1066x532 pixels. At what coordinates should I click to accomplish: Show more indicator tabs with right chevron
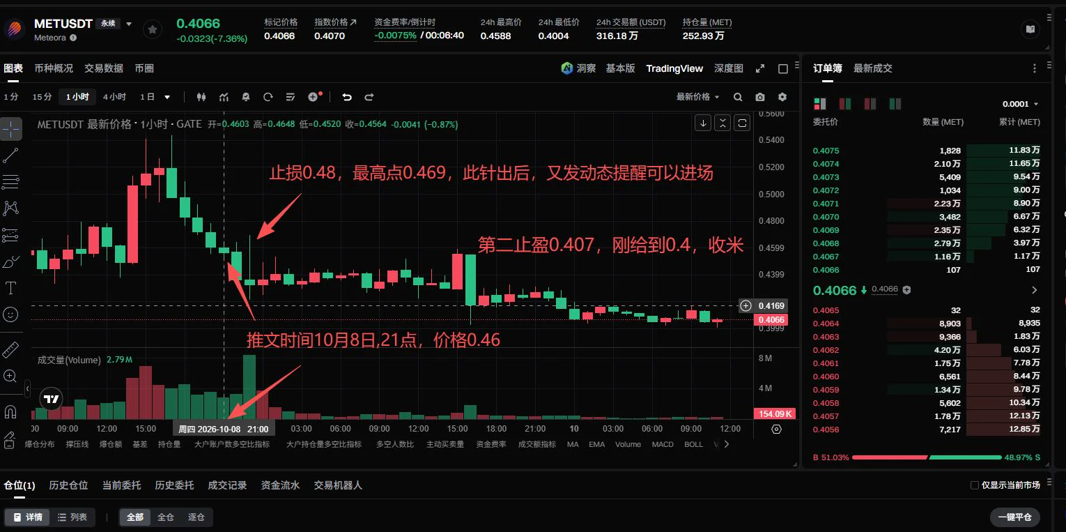coord(727,444)
